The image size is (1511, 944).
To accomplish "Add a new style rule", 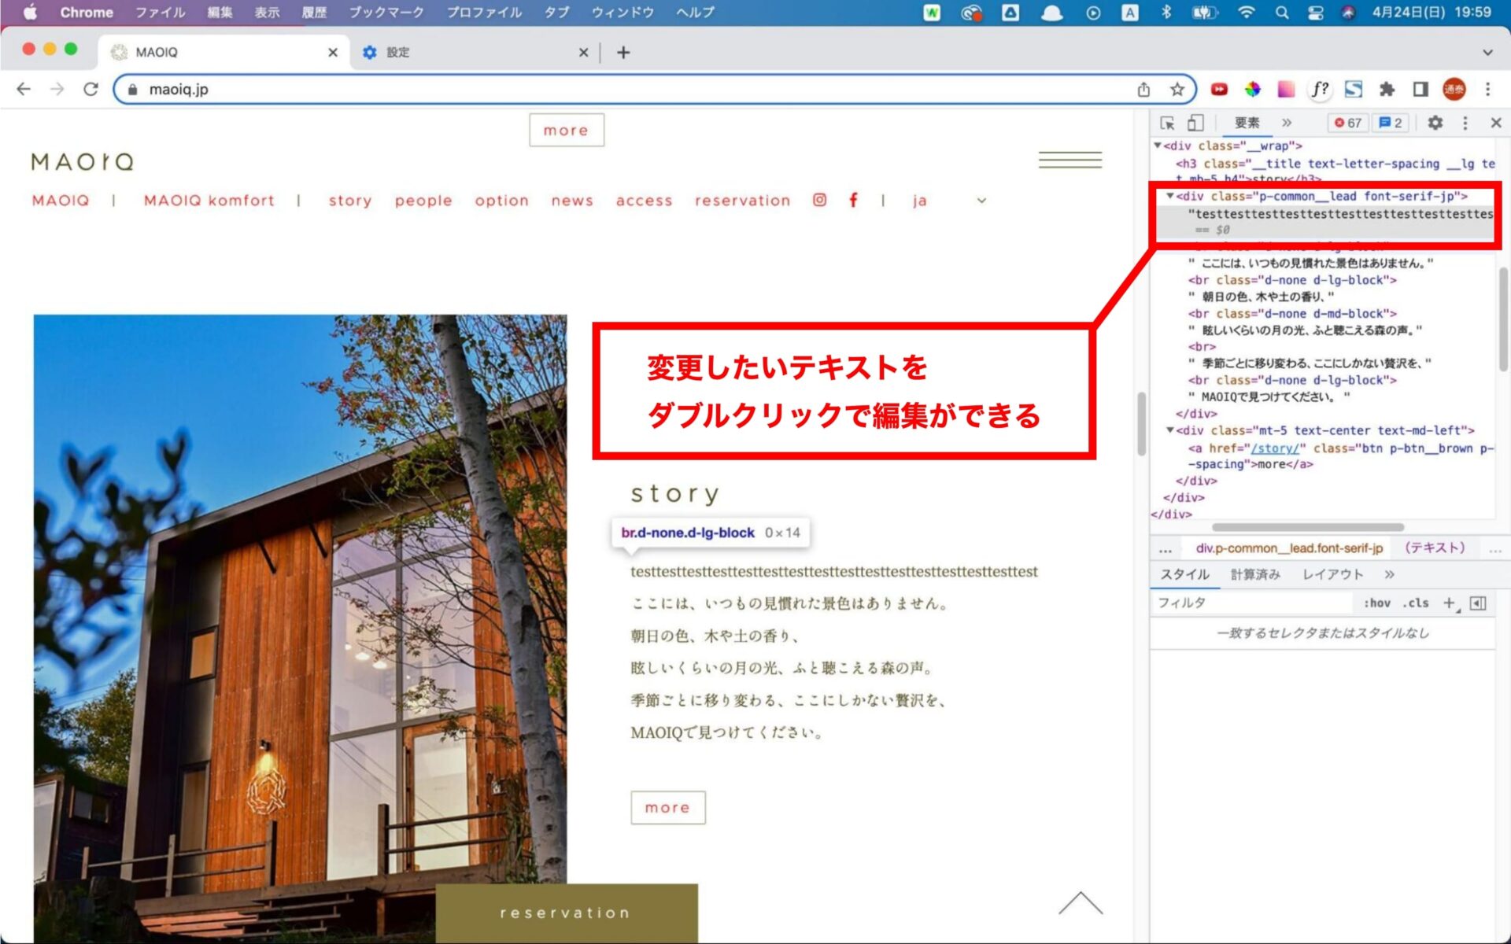I will [1450, 603].
